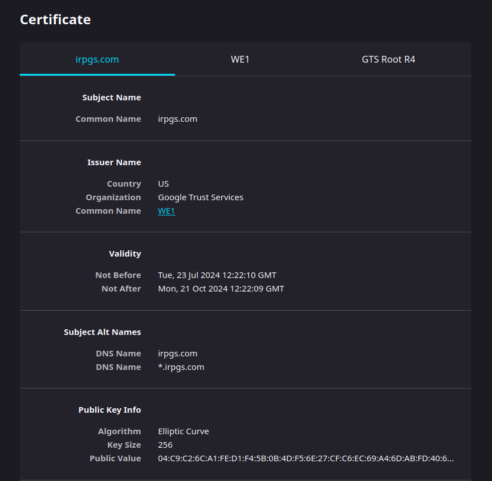Image resolution: width=492 pixels, height=481 pixels.
Task: Open the WE1 certificate tab
Action: pyautogui.click(x=240, y=59)
